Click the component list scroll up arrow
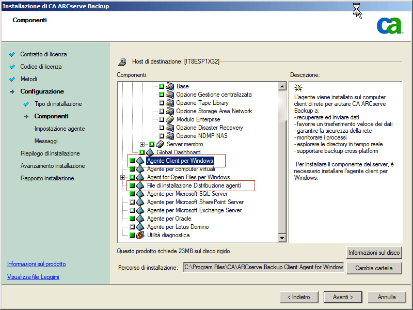This screenshot has height=310, width=413. point(282,86)
